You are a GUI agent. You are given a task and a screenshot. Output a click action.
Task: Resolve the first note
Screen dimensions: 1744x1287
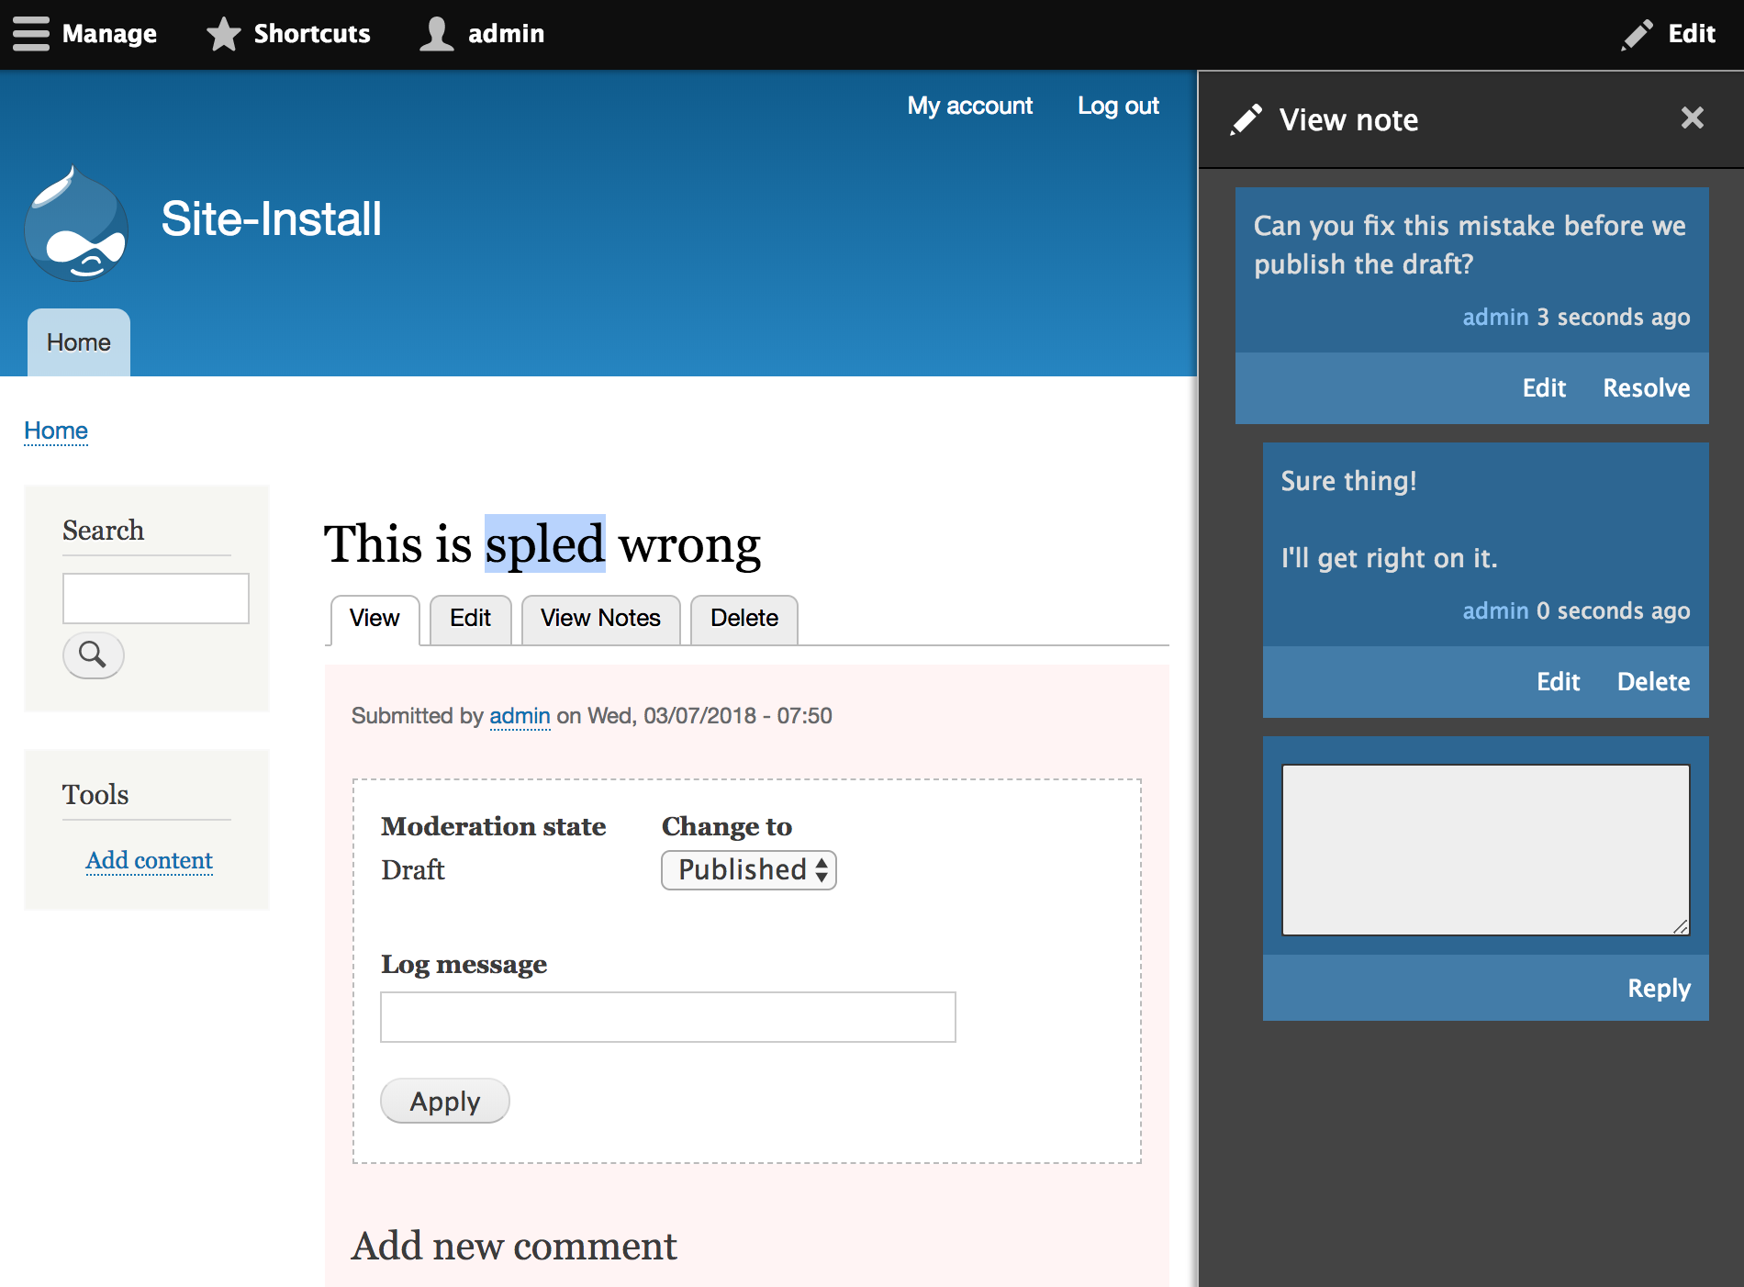(1646, 388)
